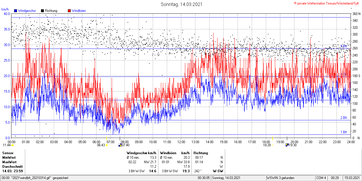Click the 02:22 max wind speed time
This screenshot has width=362, height=181.
(133, 162)
